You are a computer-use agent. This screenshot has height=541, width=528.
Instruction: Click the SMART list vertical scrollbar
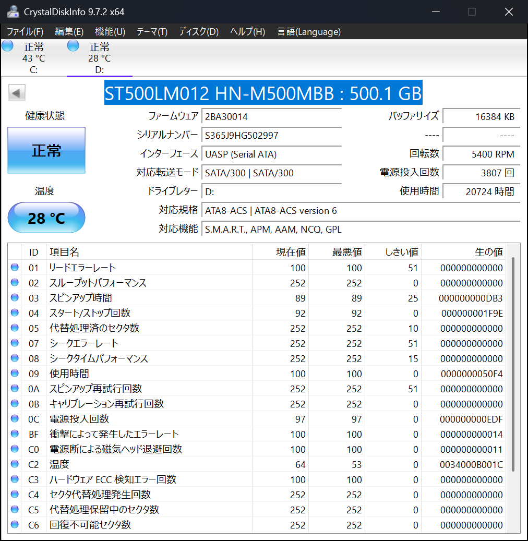(514, 365)
